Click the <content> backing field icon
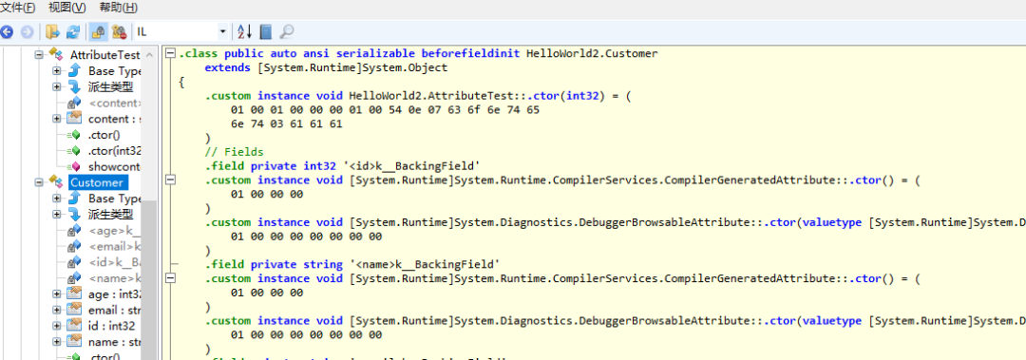 point(75,103)
